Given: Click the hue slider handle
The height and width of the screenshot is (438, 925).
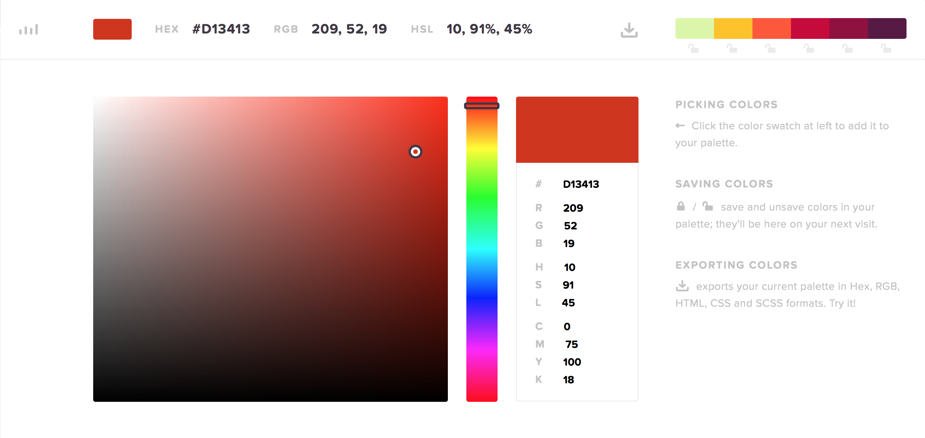Looking at the screenshot, I should [482, 106].
